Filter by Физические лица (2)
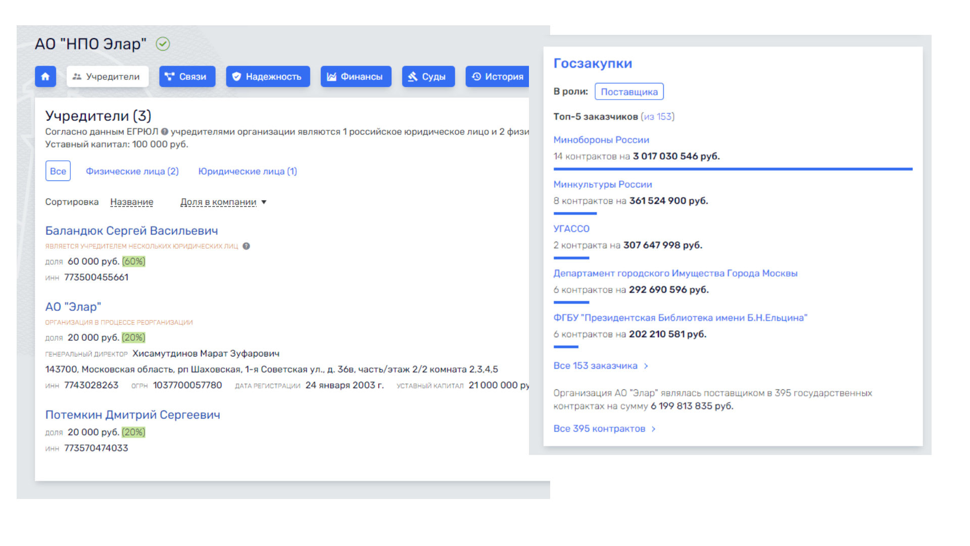This screenshot has height=546, width=970. [132, 171]
